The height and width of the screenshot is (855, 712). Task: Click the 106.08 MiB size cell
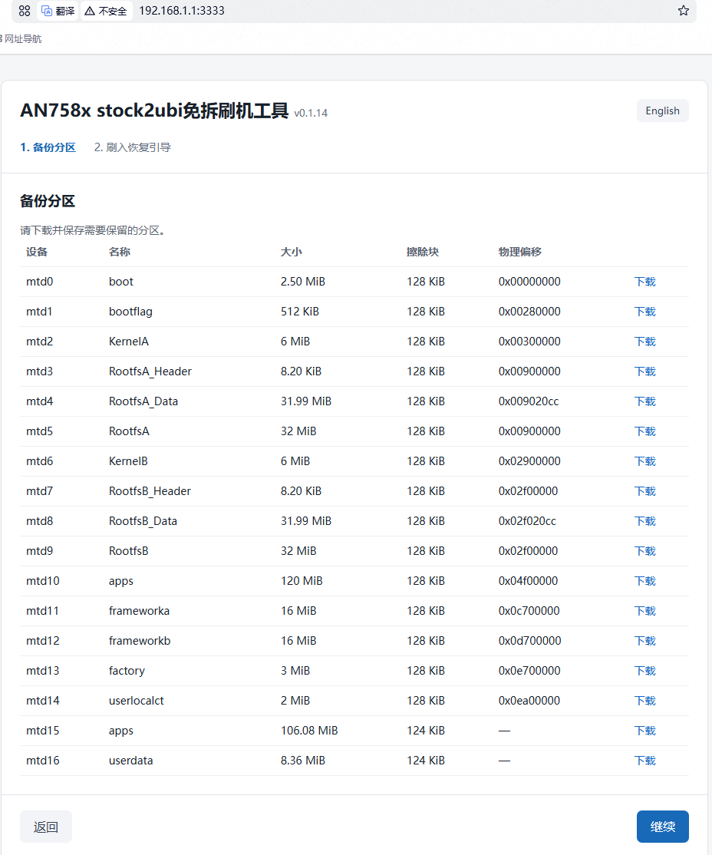309,731
